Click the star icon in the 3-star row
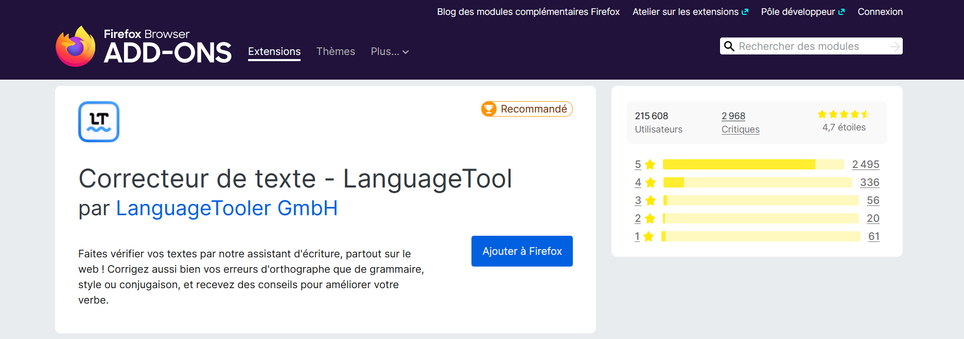 651,200
